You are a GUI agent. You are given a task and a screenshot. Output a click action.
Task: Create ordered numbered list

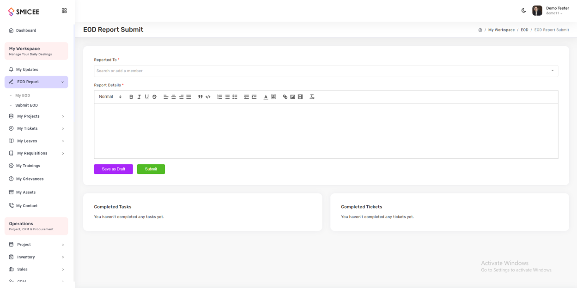pos(220,97)
